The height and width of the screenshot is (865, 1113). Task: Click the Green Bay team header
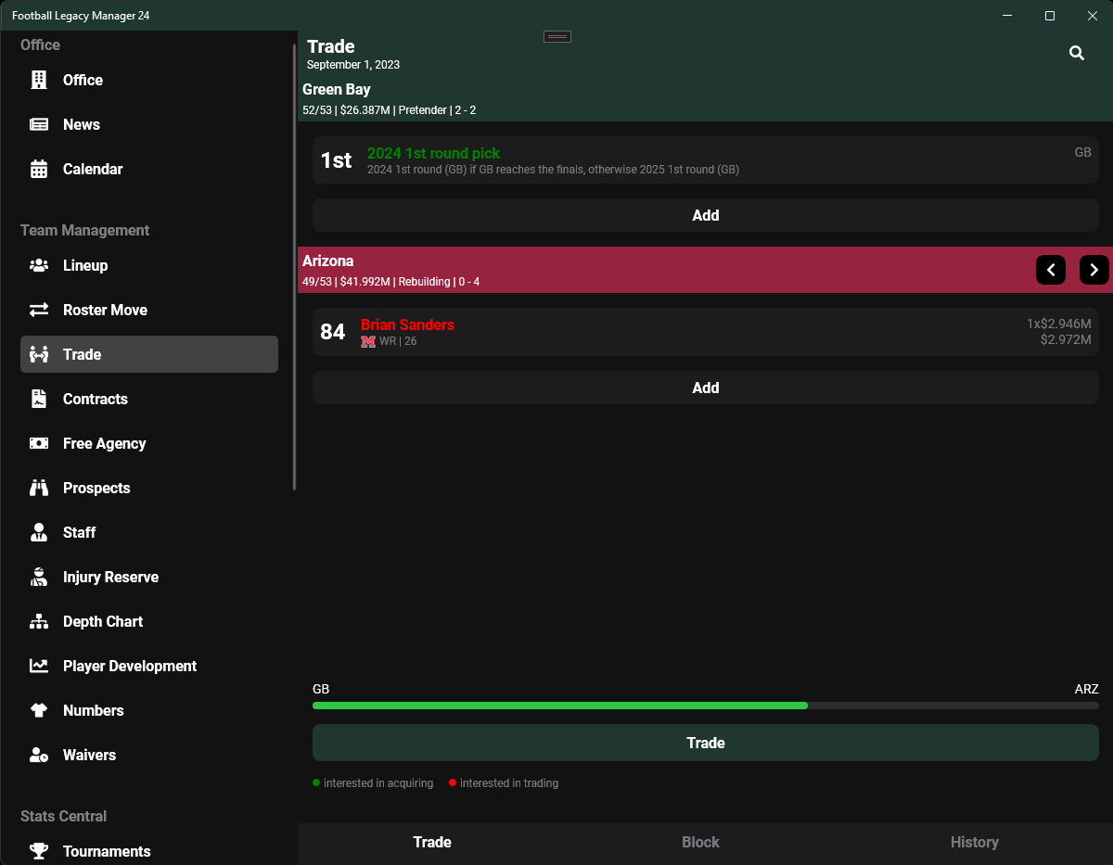pos(706,98)
